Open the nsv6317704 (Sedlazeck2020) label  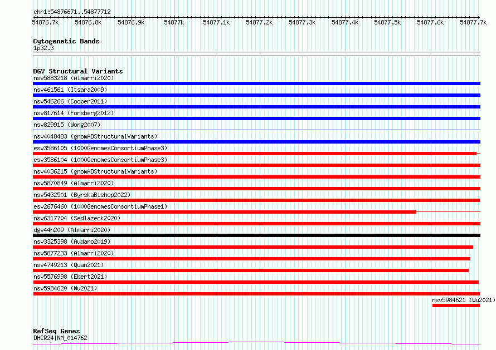(77, 218)
